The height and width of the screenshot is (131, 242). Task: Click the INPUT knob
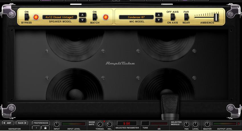57,124
